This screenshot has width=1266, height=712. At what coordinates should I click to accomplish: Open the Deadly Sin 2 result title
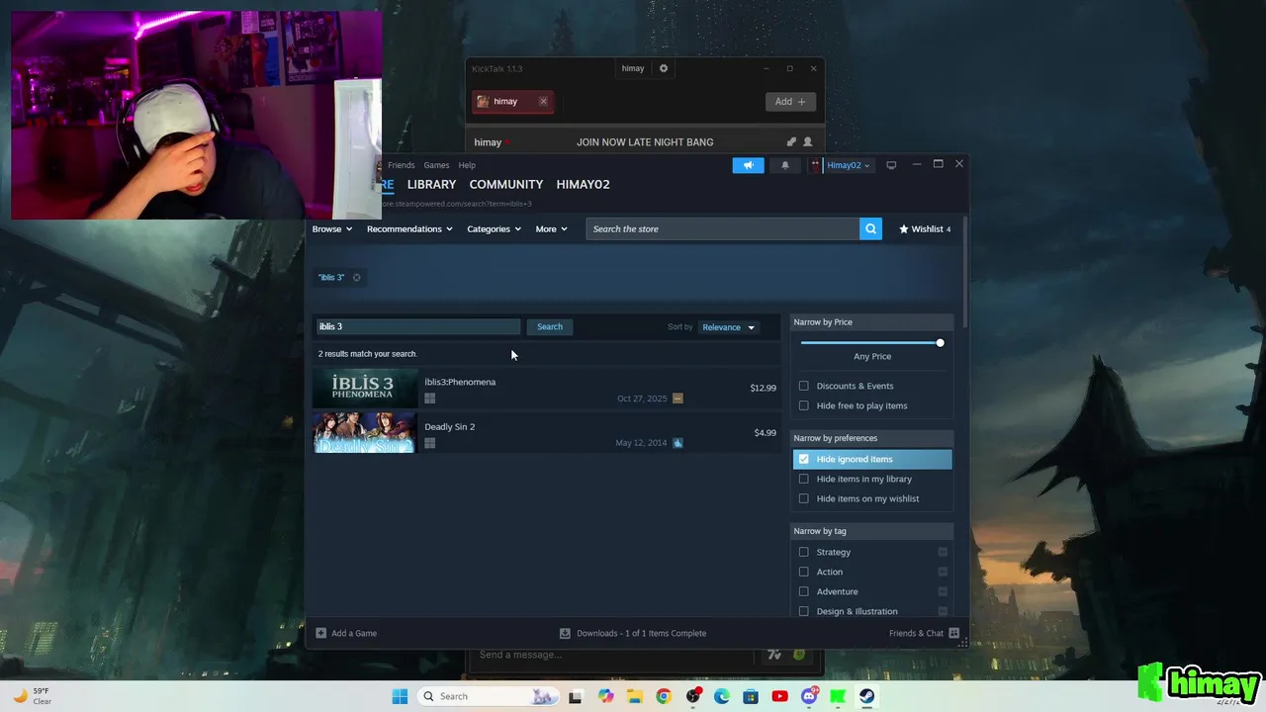pyautogui.click(x=450, y=426)
